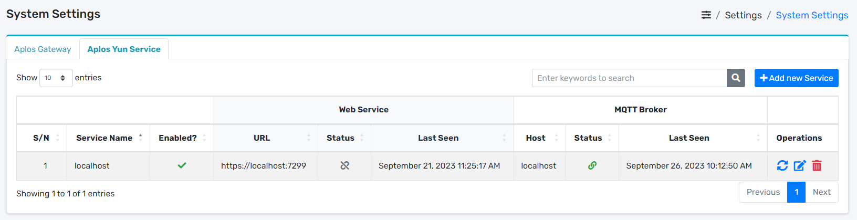Click the broken link Web Service status icon
The height and width of the screenshot is (220, 857).
[344, 166]
